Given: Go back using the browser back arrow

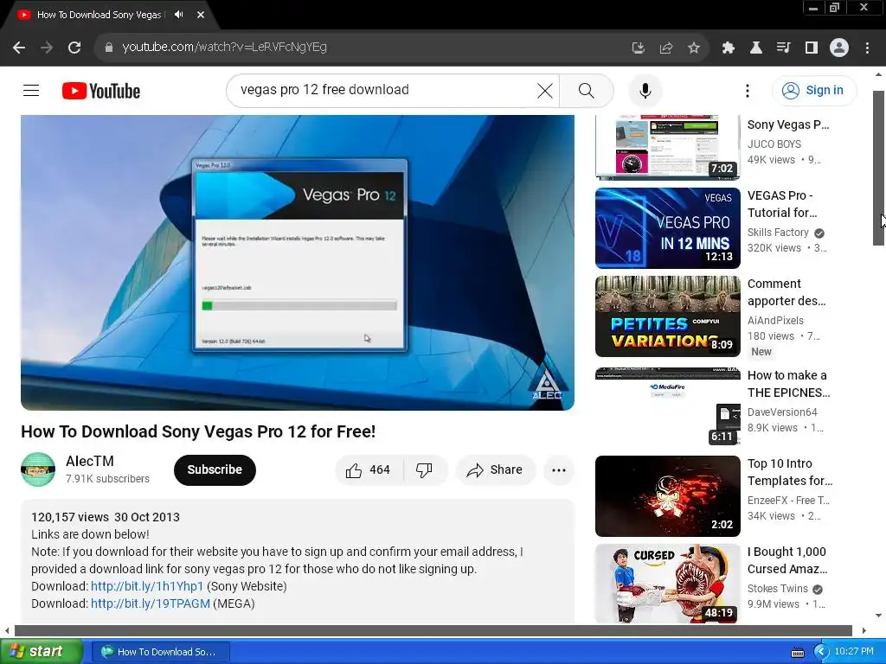Looking at the screenshot, I should pos(19,48).
